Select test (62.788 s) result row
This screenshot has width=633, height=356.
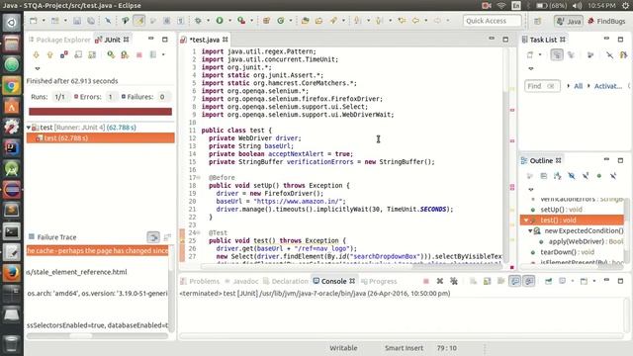click(101, 138)
